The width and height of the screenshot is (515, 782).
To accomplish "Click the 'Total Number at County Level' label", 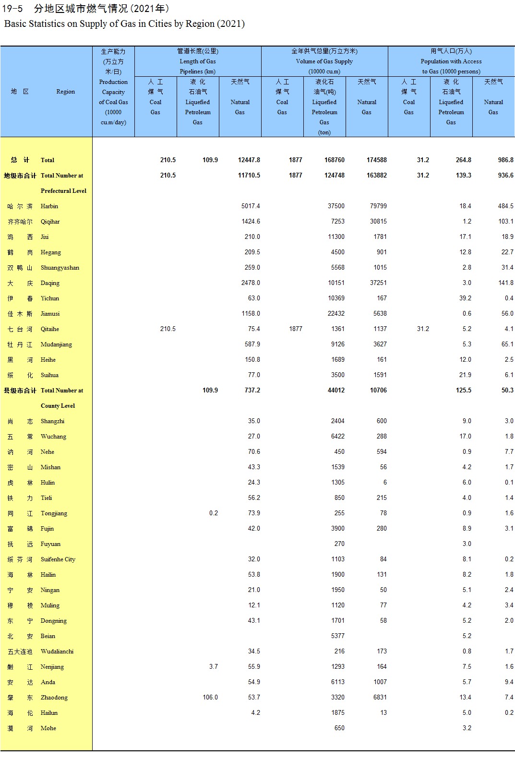I will [x=62, y=398].
